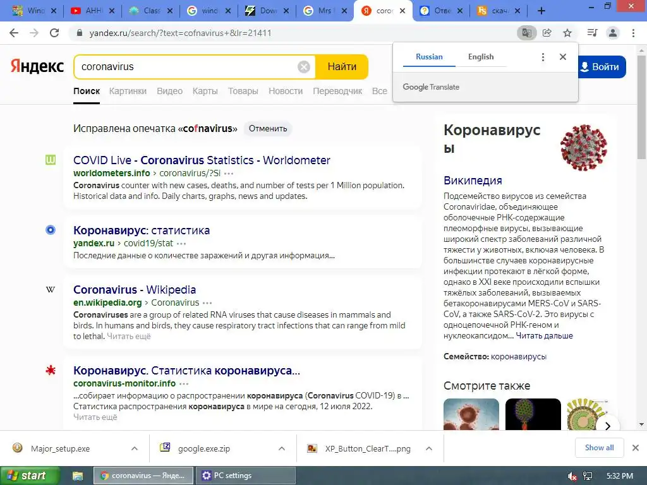Open Переводчик search tab
The width and height of the screenshot is (647, 485).
[337, 91]
